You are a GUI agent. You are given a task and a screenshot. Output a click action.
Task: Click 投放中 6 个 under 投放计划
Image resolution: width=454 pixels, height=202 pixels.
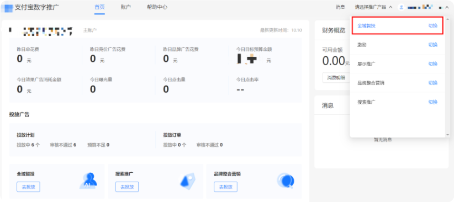28,145
